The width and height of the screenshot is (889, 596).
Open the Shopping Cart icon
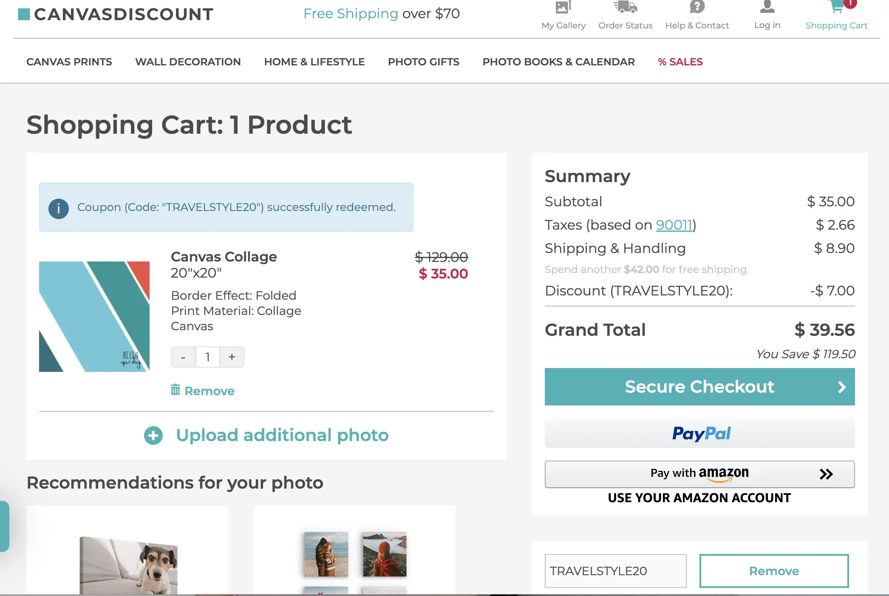837,7
